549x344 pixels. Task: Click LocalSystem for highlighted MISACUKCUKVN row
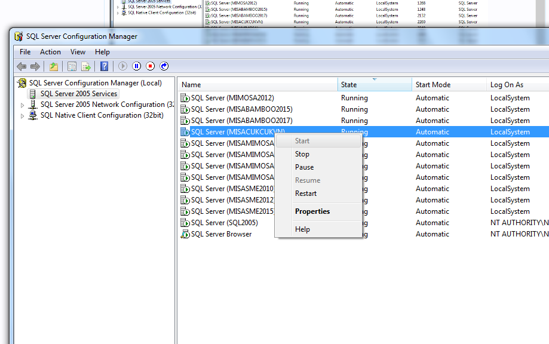(x=510, y=132)
